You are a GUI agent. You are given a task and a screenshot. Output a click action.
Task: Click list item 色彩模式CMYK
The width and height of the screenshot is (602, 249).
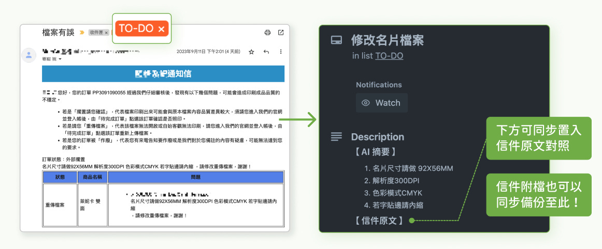click(397, 193)
